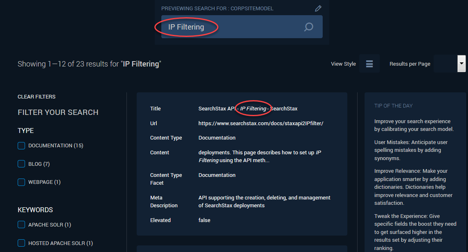
Task: Click the Clear Filters link
Action: click(x=37, y=96)
